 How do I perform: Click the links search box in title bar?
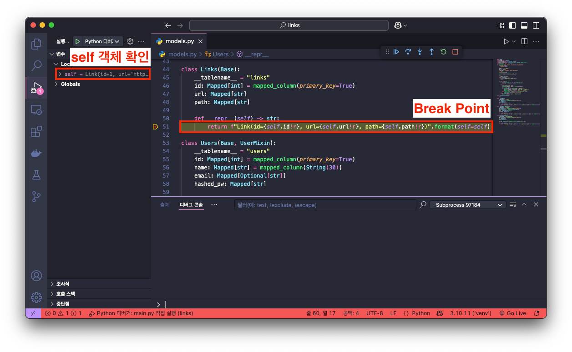pos(289,25)
